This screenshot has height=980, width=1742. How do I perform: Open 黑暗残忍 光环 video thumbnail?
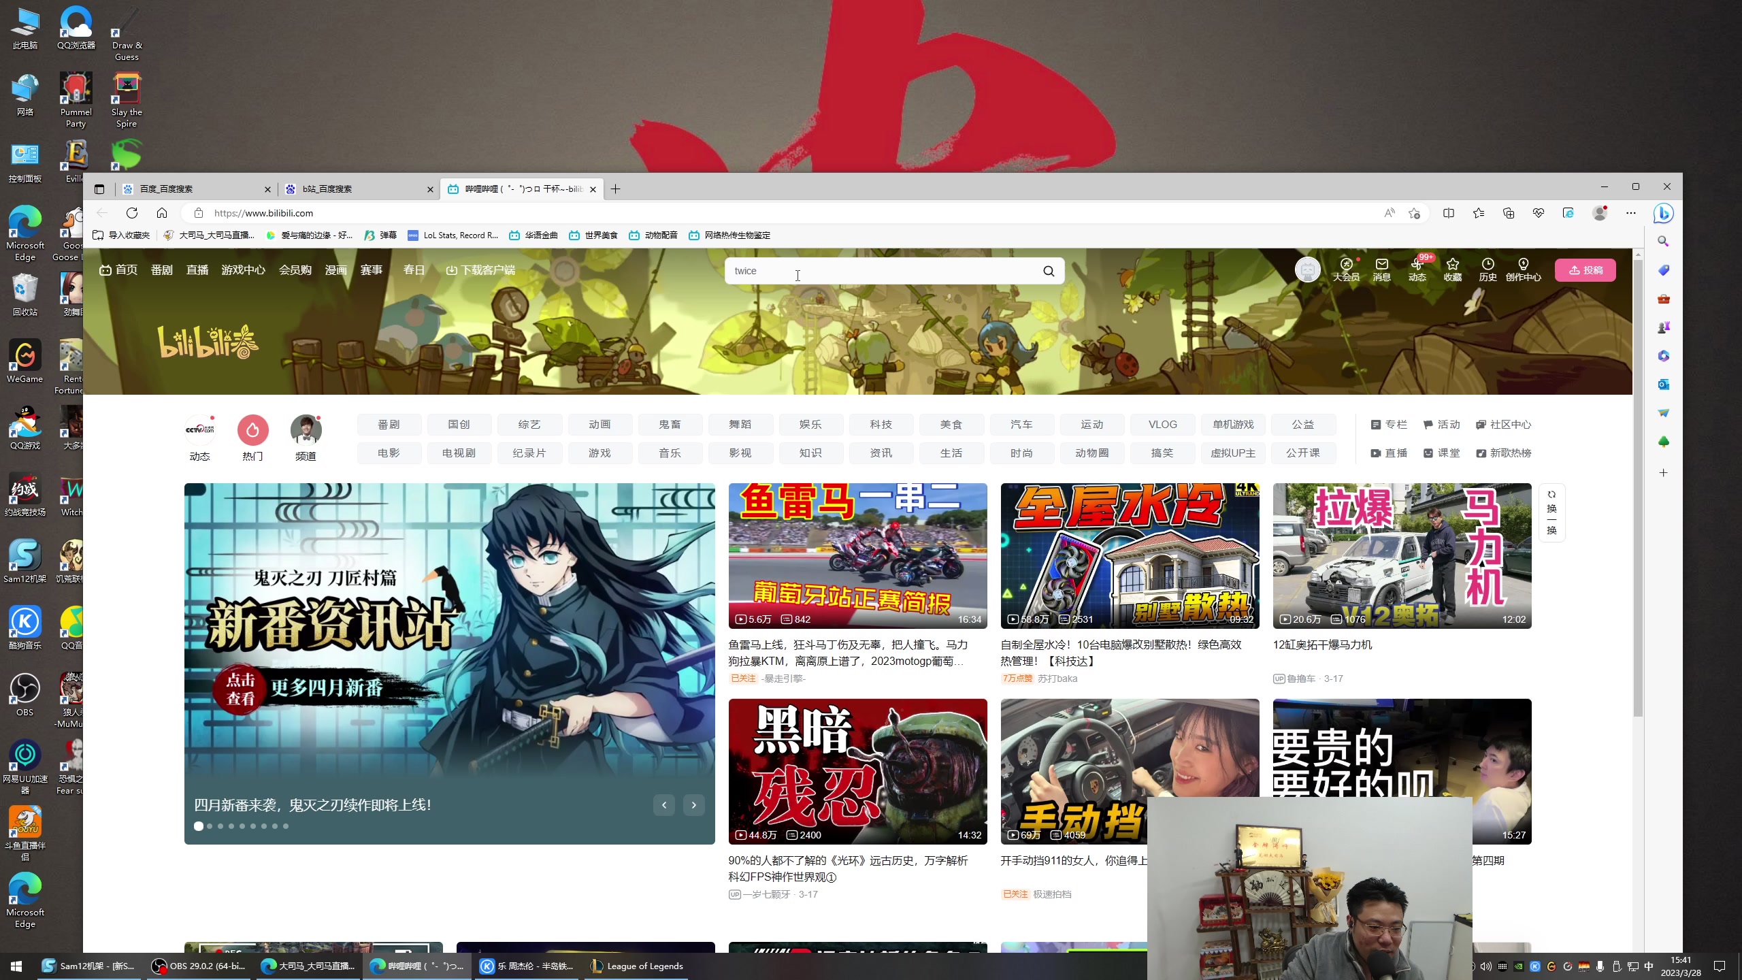(x=857, y=771)
